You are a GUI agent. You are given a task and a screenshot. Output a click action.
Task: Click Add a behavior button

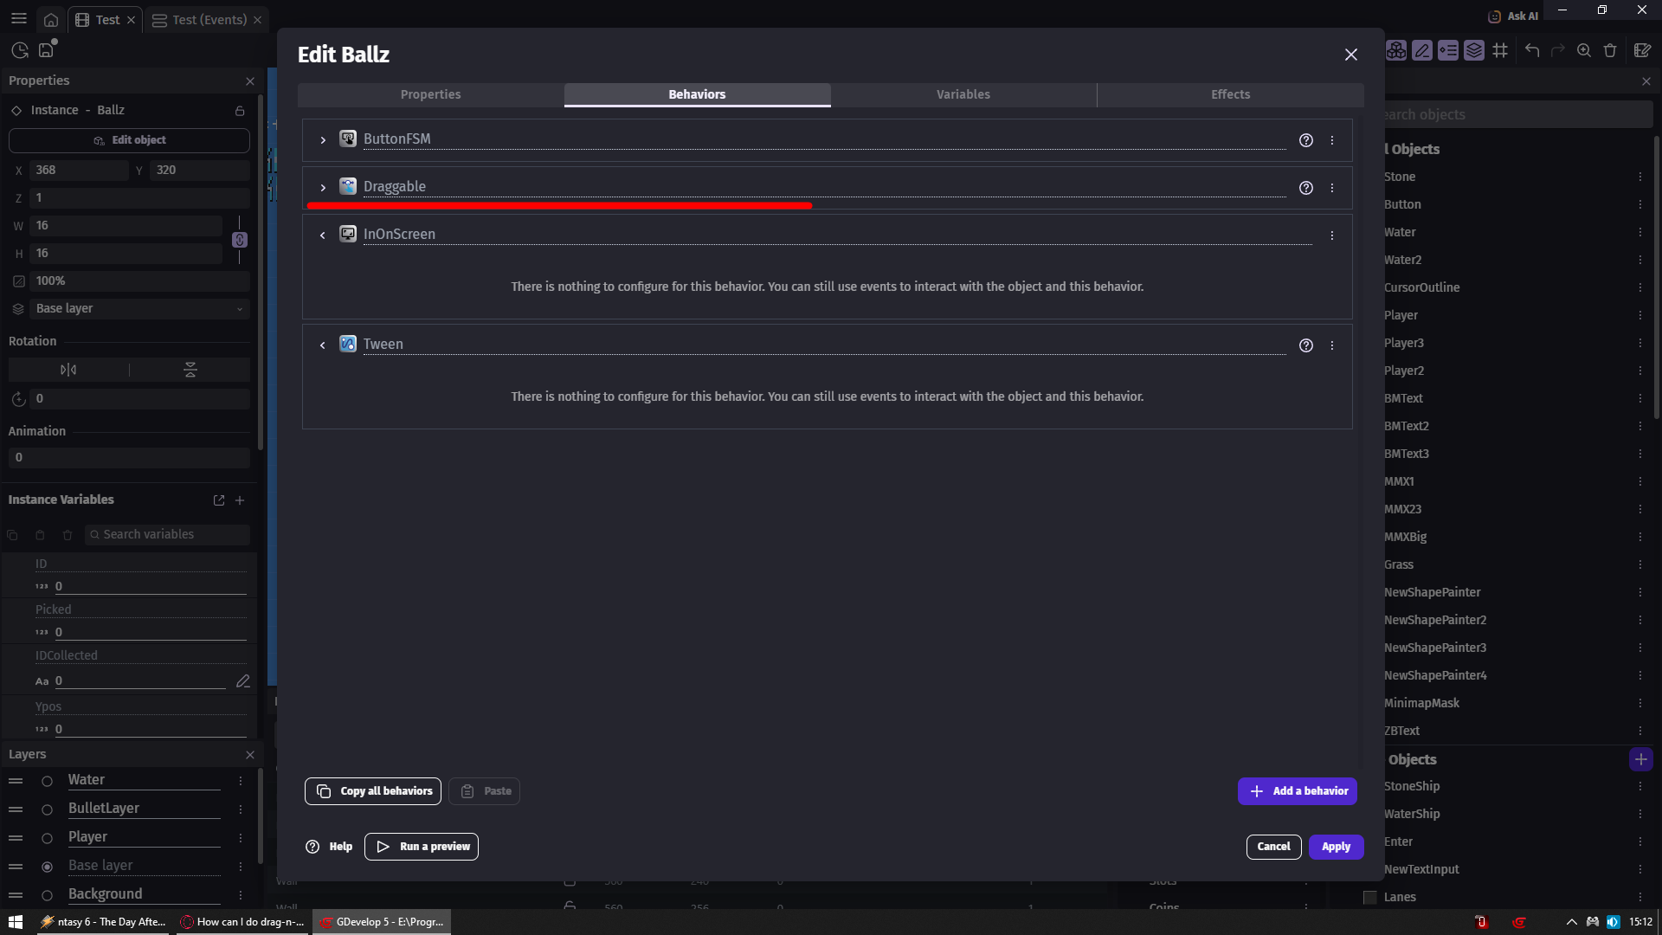point(1297,791)
